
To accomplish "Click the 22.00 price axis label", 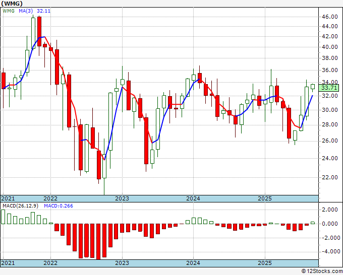I will [330, 177].
